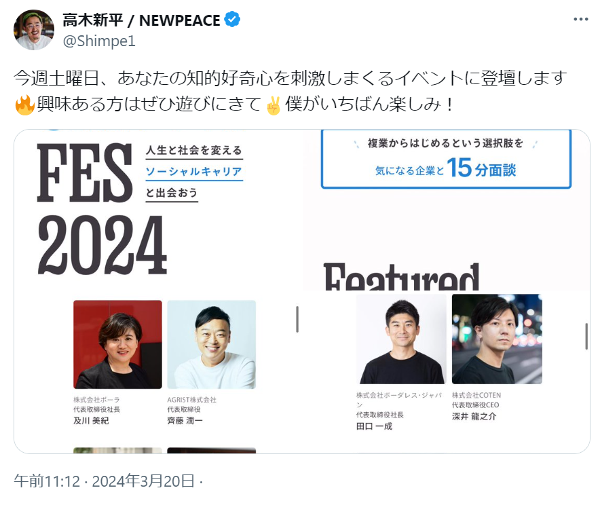The width and height of the screenshot is (600, 505).
Task: Click the blue verified badge icon
Action: 232,20
